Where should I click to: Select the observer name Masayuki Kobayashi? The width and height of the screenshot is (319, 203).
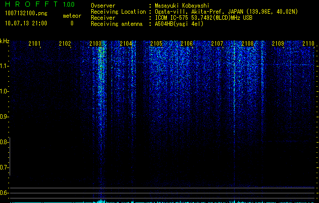click(x=182, y=6)
